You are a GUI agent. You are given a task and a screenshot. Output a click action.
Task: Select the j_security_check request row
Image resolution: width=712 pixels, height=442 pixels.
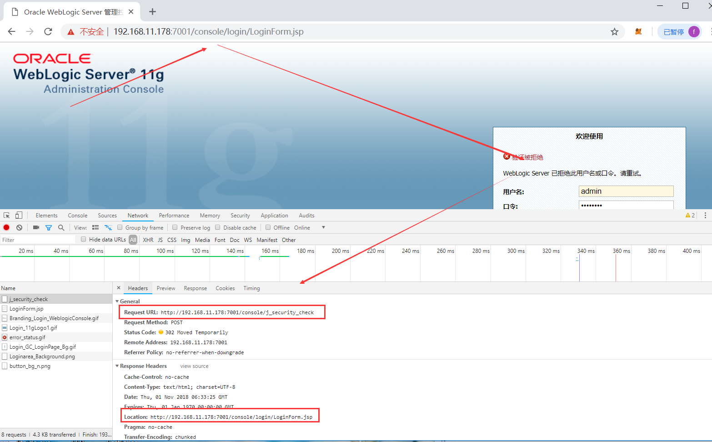(x=56, y=299)
